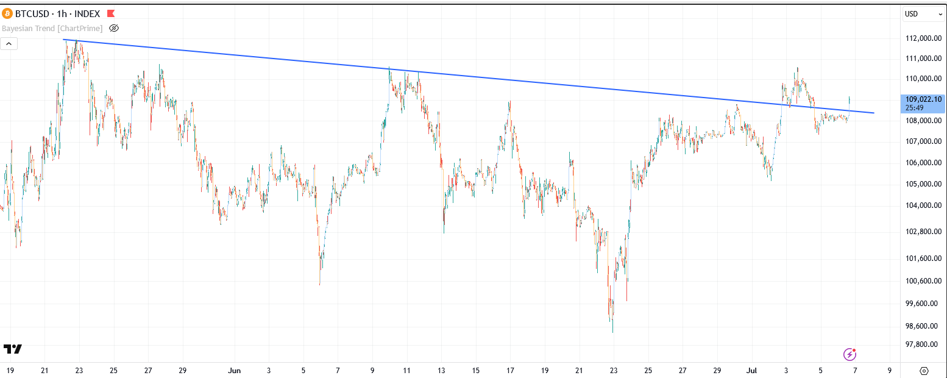Click the blue descending trendline
Image resolution: width=947 pixels, height=378 pixels.
(469, 76)
